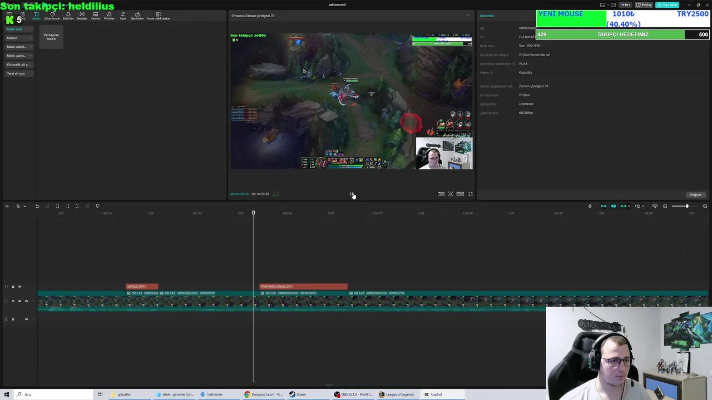Toggle preview axis icon

pyautogui.click(x=637, y=206)
